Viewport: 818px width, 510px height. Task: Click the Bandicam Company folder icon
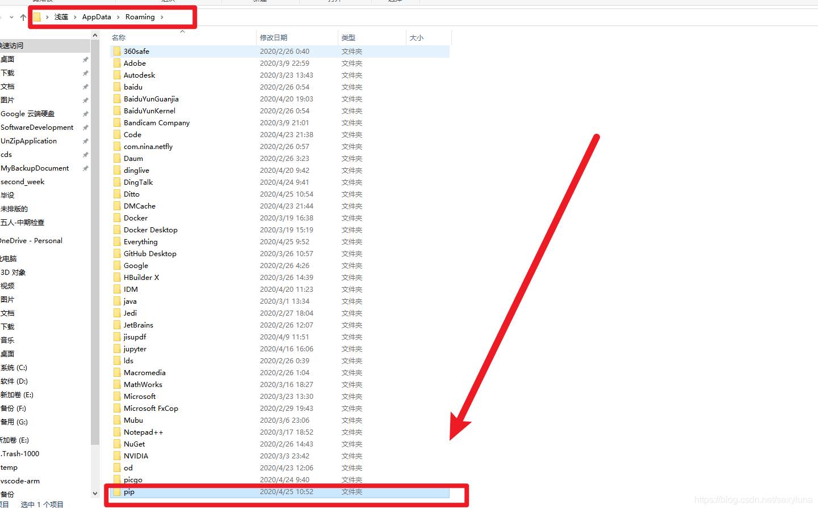coord(117,123)
